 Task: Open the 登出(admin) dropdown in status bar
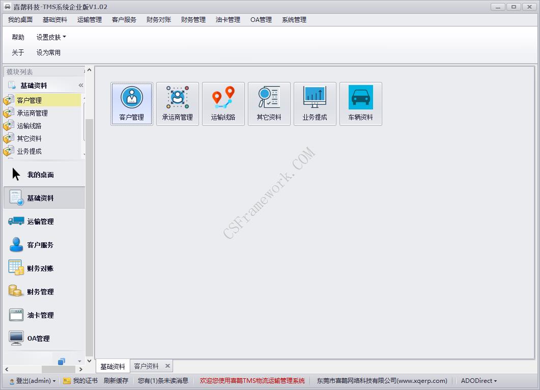32,380
